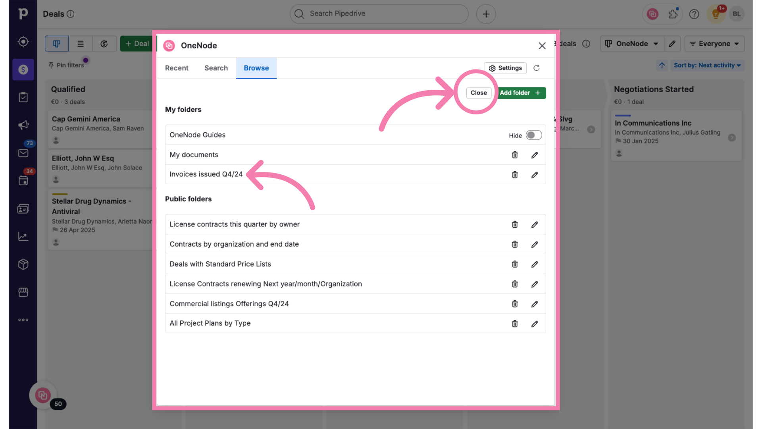Delete License Contracts renewing Next year folder

515,284
